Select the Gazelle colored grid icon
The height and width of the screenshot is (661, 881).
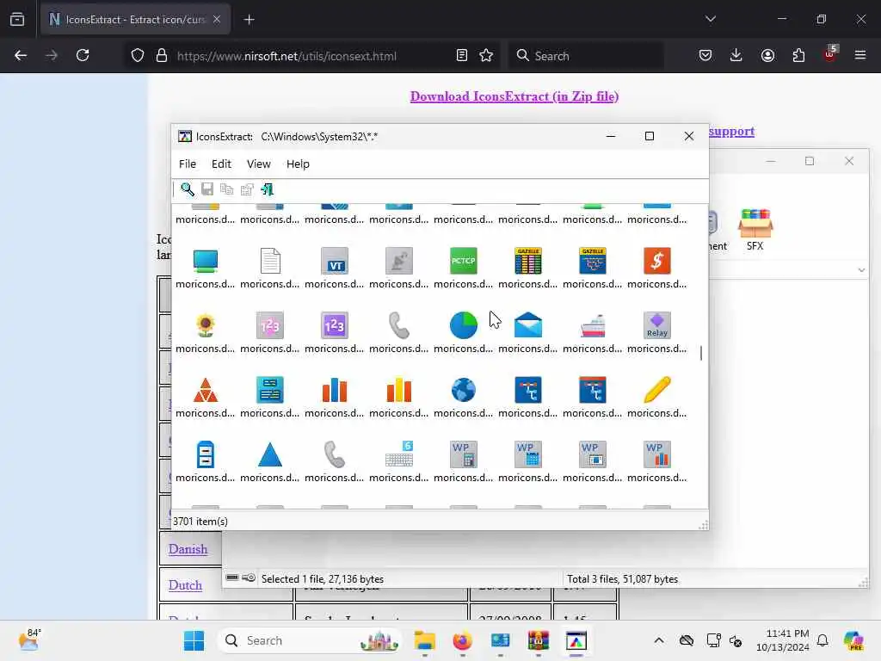click(x=528, y=262)
